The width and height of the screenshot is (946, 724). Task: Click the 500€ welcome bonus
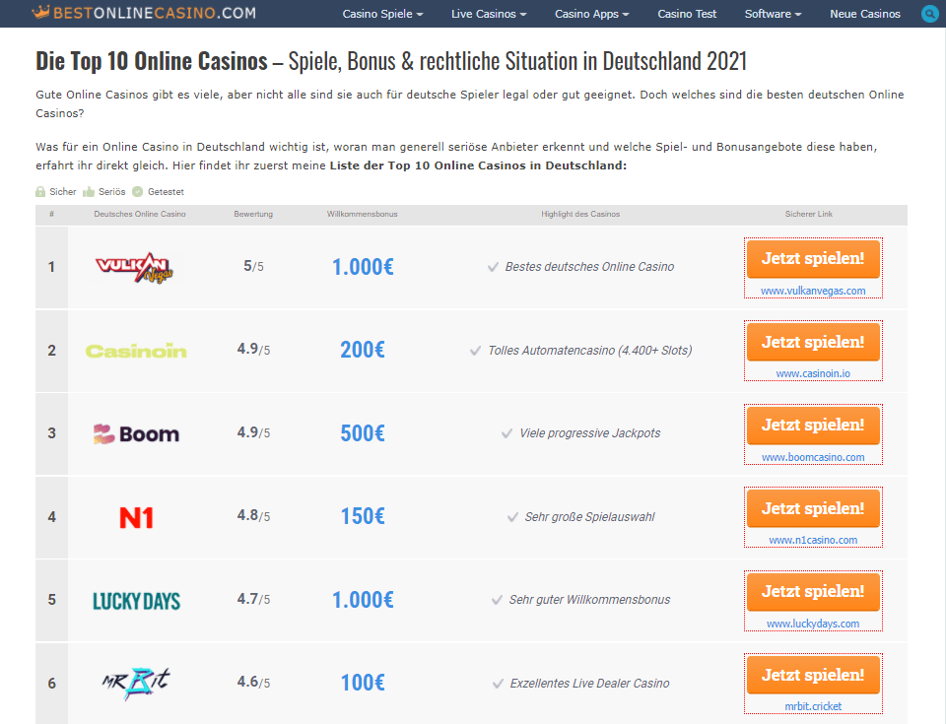(363, 433)
